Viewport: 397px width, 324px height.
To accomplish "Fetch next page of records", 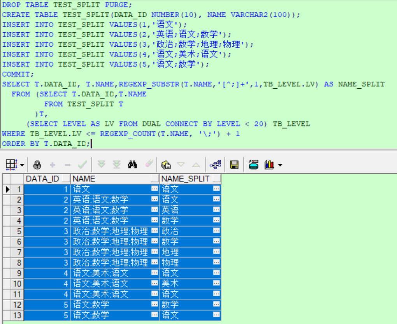I will (102, 164).
